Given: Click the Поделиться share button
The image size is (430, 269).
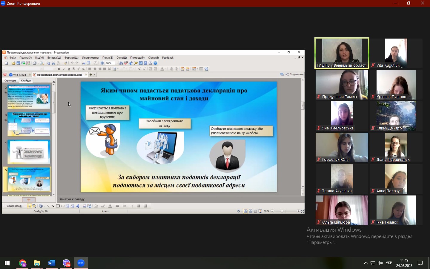Looking at the screenshot, I should (294, 74).
